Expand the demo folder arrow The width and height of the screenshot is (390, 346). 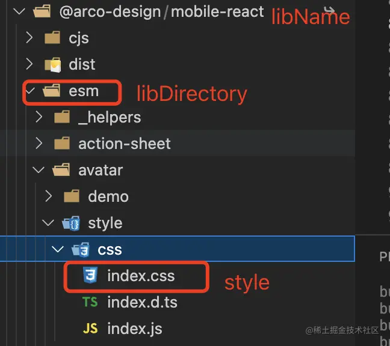(49, 196)
